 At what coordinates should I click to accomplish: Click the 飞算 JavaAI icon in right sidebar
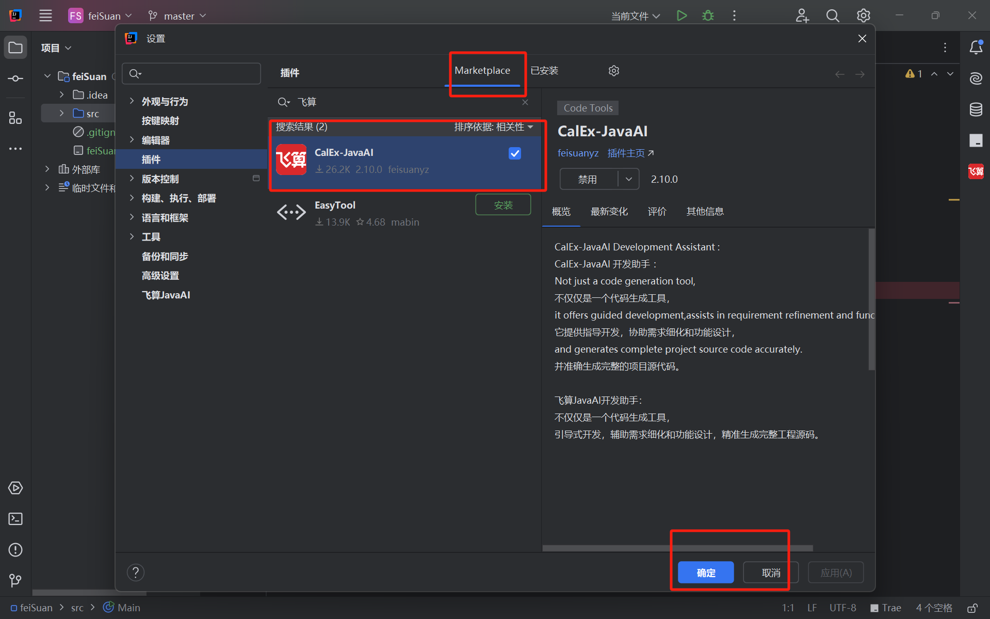976,171
